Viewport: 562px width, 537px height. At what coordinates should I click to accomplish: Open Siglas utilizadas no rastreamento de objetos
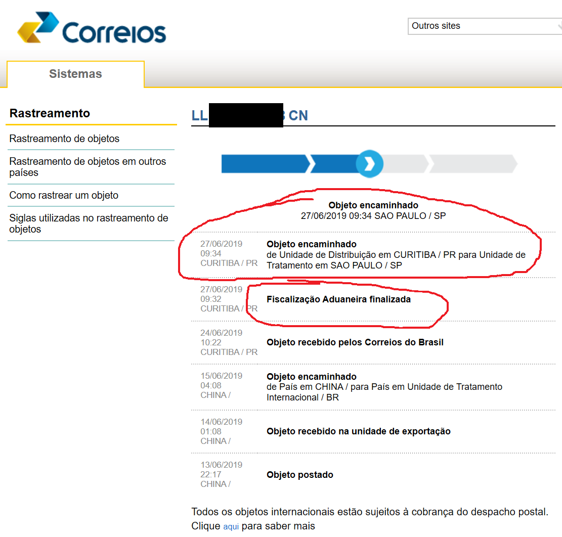click(x=89, y=223)
